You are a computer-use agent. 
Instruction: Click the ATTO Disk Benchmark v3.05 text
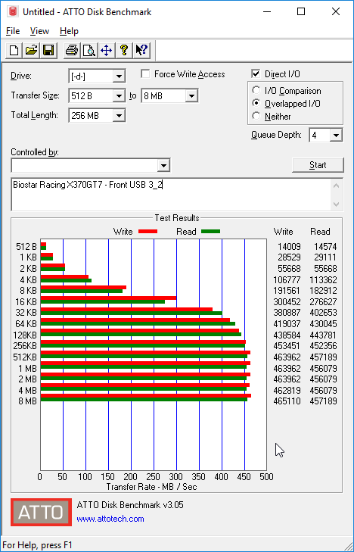(130, 505)
